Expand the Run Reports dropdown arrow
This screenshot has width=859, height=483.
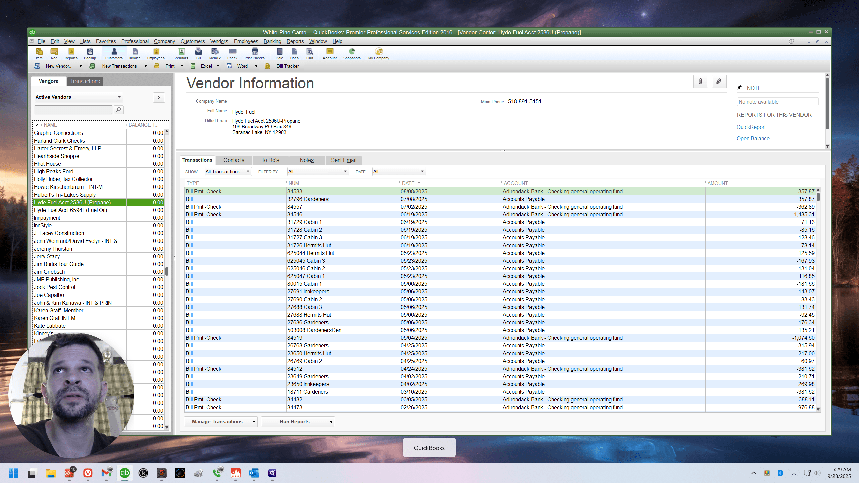[331, 422]
